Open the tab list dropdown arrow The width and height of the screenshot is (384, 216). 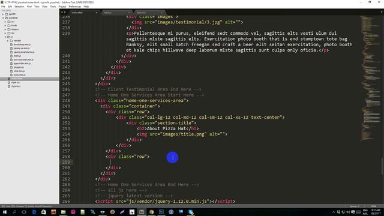pyautogui.click(x=382, y=12)
